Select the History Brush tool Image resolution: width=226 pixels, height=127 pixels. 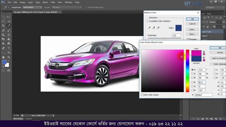(x=8, y=35)
